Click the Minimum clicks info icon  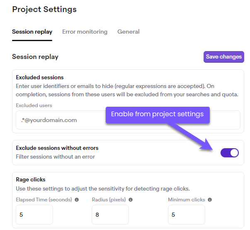210,200
